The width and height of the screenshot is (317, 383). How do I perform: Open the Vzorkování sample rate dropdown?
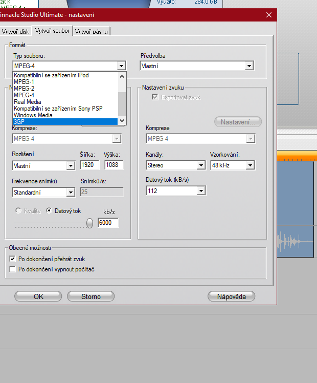pyautogui.click(x=250, y=165)
